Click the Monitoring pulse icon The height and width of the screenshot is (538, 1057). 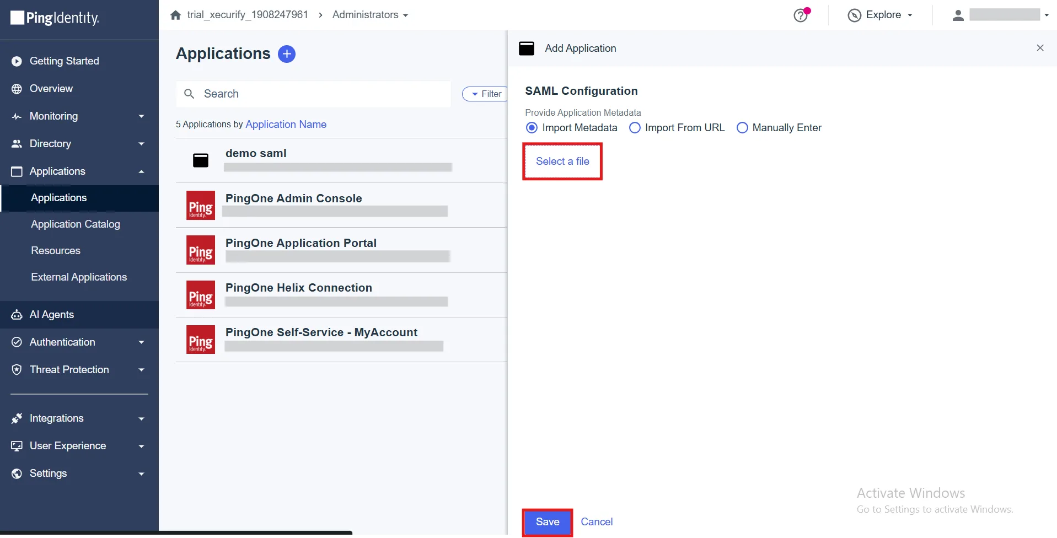click(17, 116)
